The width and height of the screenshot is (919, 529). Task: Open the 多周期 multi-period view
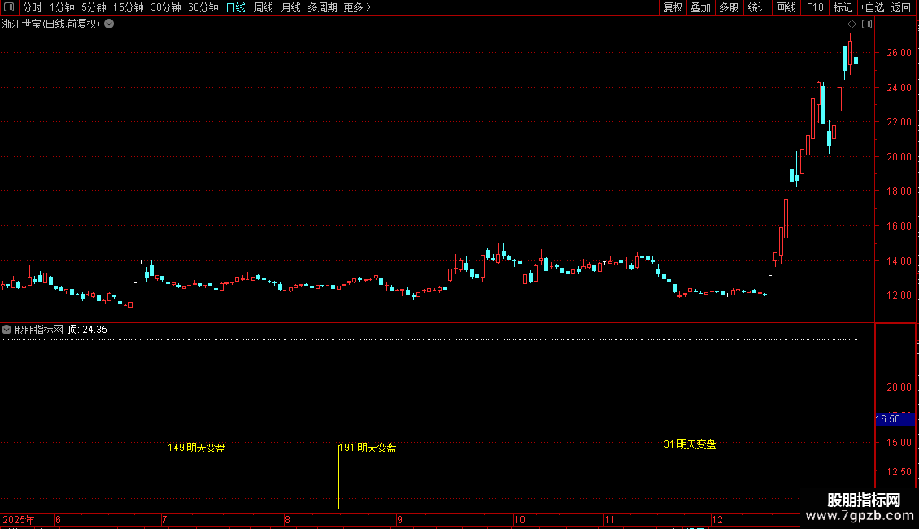coord(322,7)
